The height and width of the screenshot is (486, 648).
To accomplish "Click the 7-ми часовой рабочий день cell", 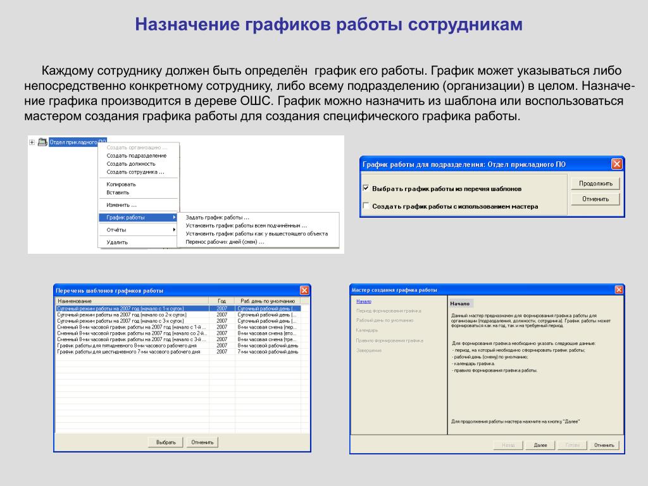I will (x=268, y=352).
